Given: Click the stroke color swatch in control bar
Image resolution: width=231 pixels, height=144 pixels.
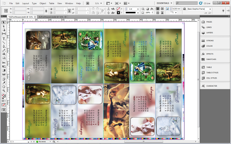Looking at the screenshot, I should (x=118, y=13).
